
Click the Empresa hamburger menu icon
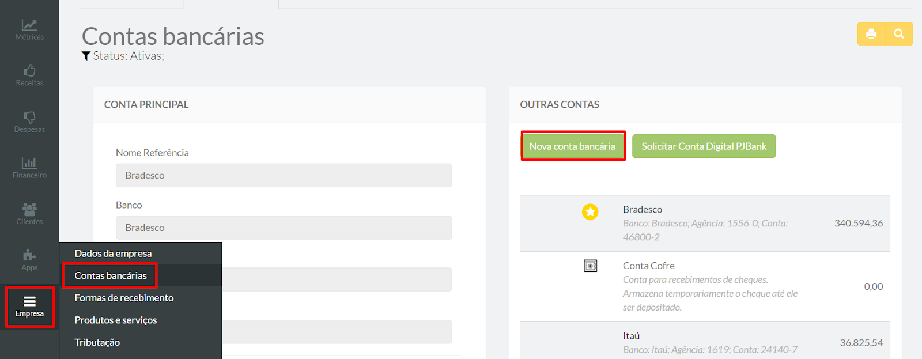coord(29,301)
